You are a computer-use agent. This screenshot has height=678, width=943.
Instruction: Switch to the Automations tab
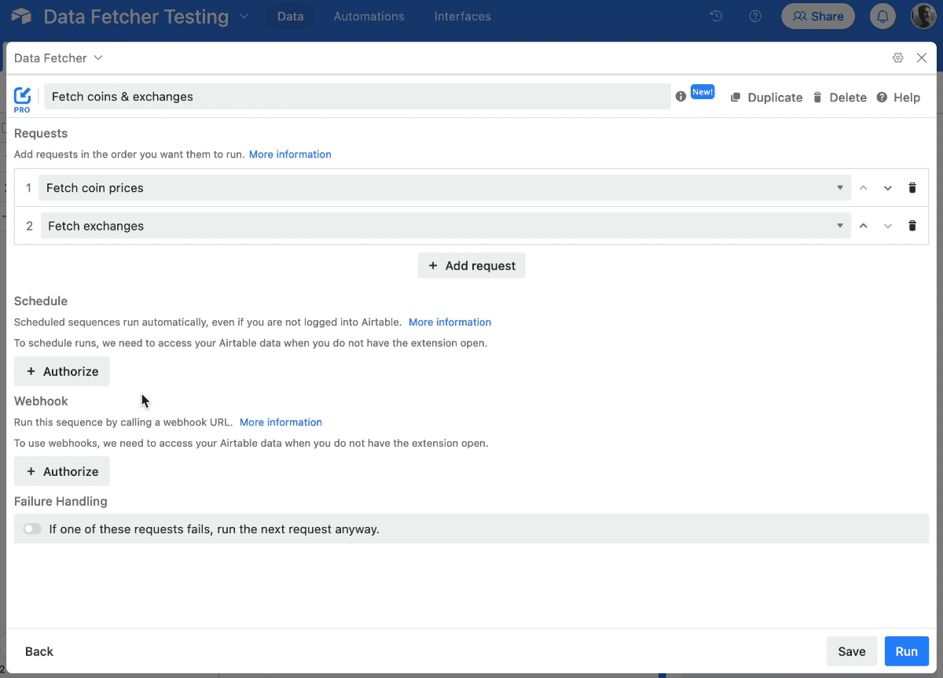pyautogui.click(x=369, y=17)
